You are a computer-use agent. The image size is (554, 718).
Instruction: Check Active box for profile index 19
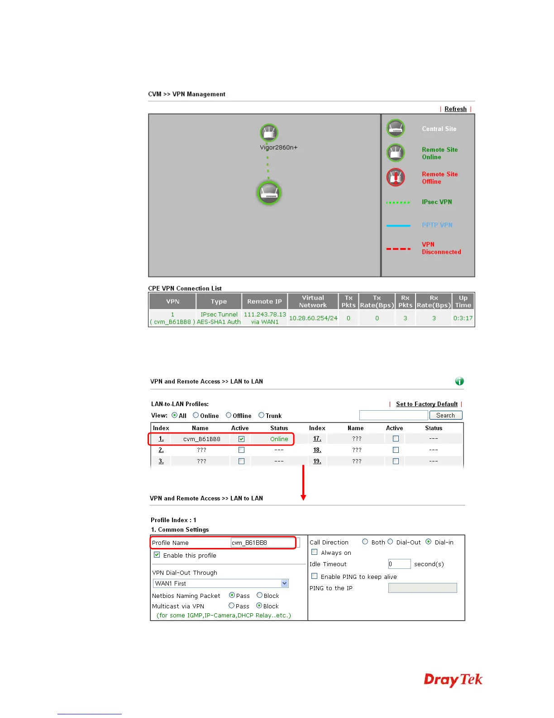pyautogui.click(x=396, y=461)
